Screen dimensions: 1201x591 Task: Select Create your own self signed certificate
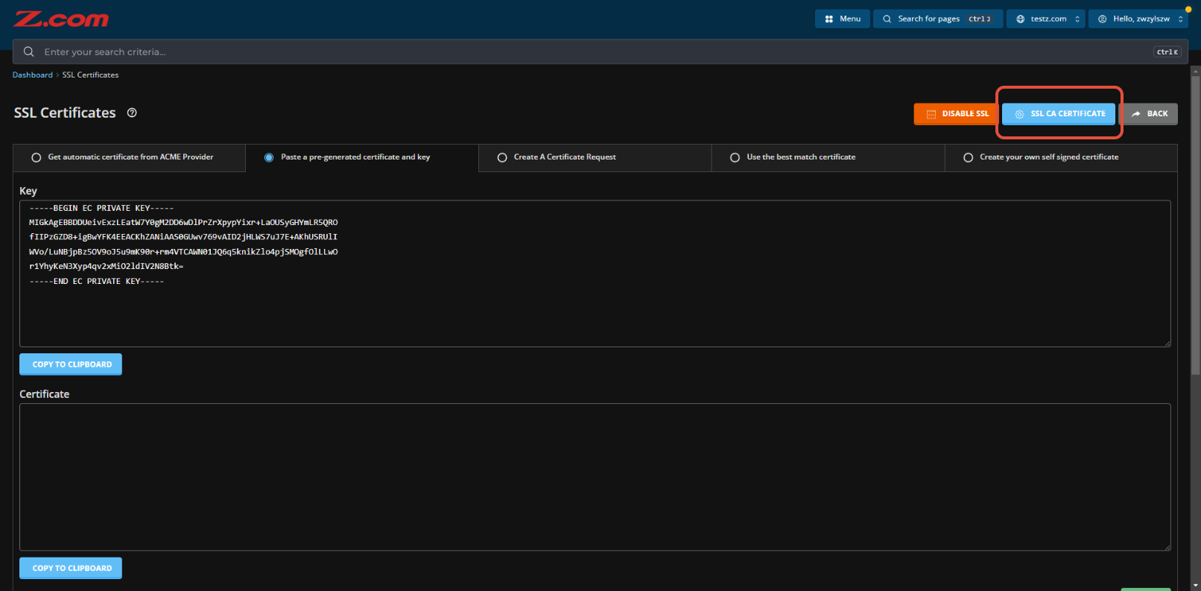(x=1061, y=157)
